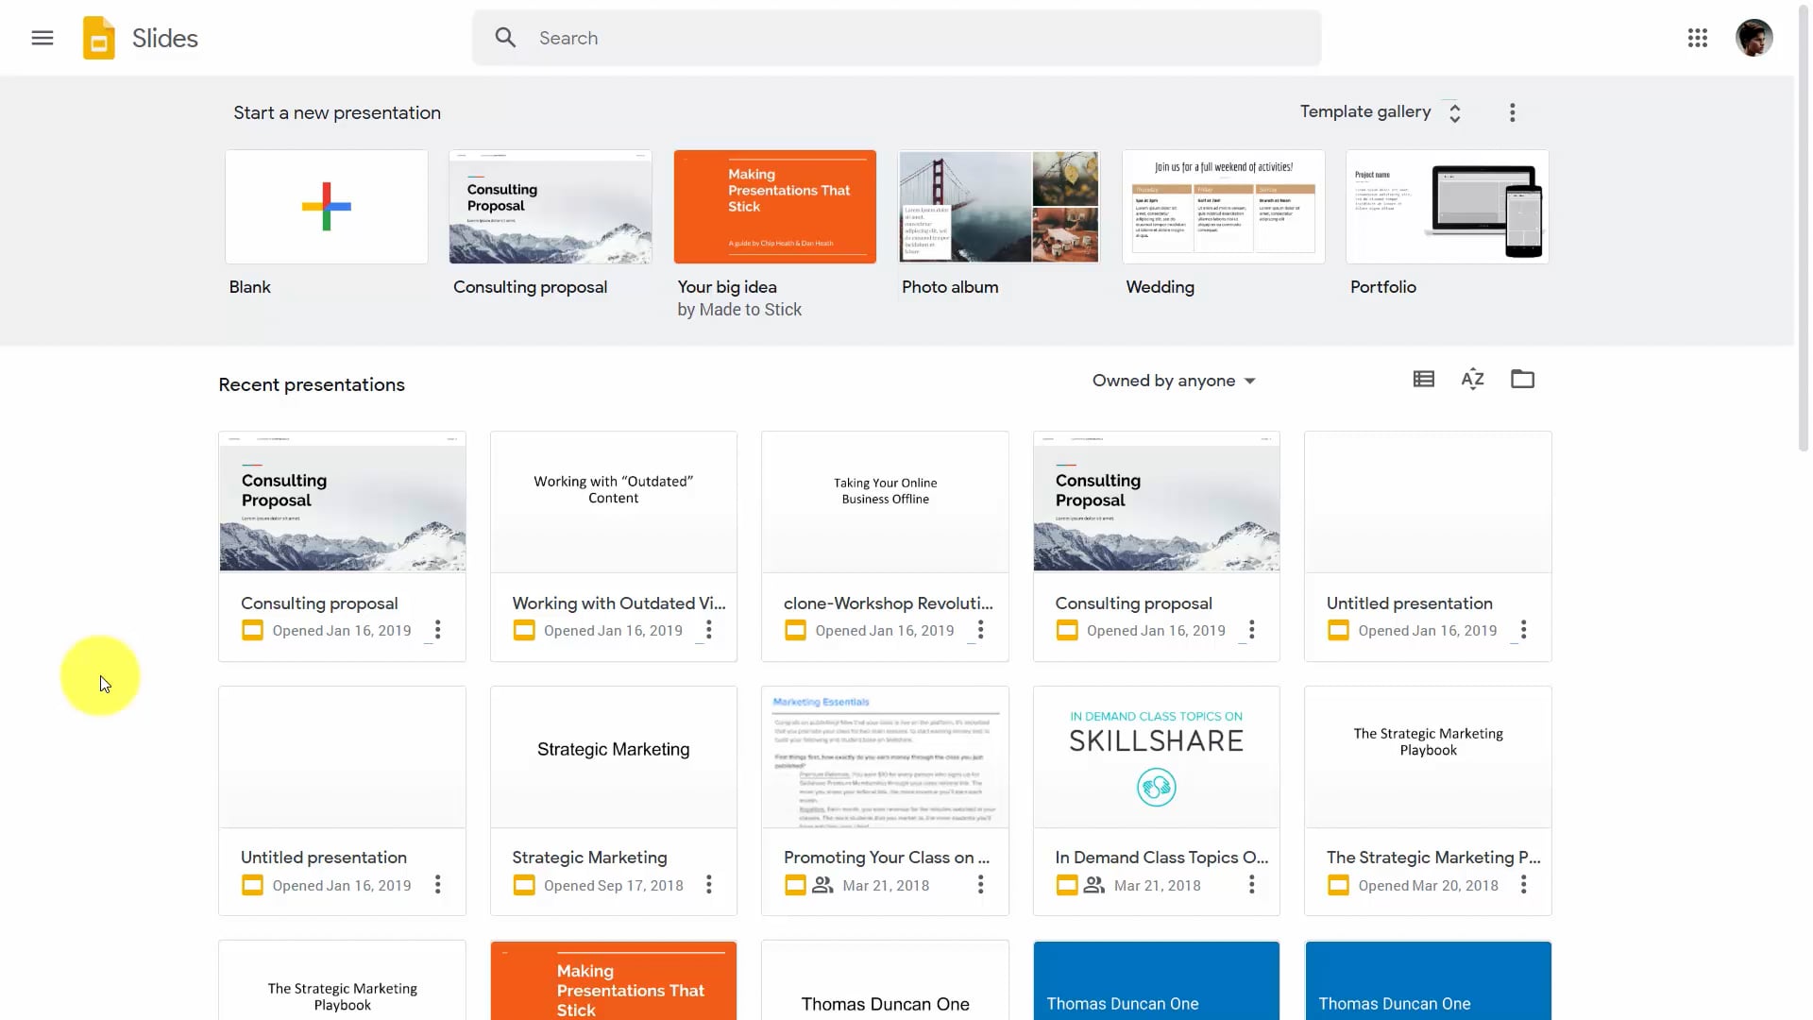Open the Strategic Marketing presentation thumbnail

614,757
